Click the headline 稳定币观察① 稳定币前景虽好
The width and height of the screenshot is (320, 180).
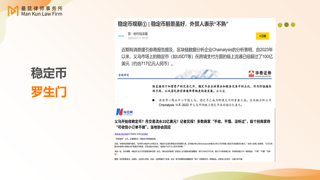point(173,24)
